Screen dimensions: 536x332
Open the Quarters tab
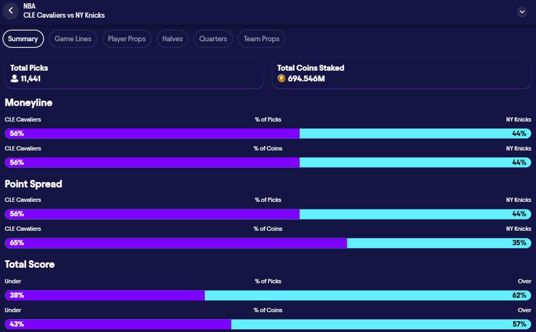(x=212, y=39)
